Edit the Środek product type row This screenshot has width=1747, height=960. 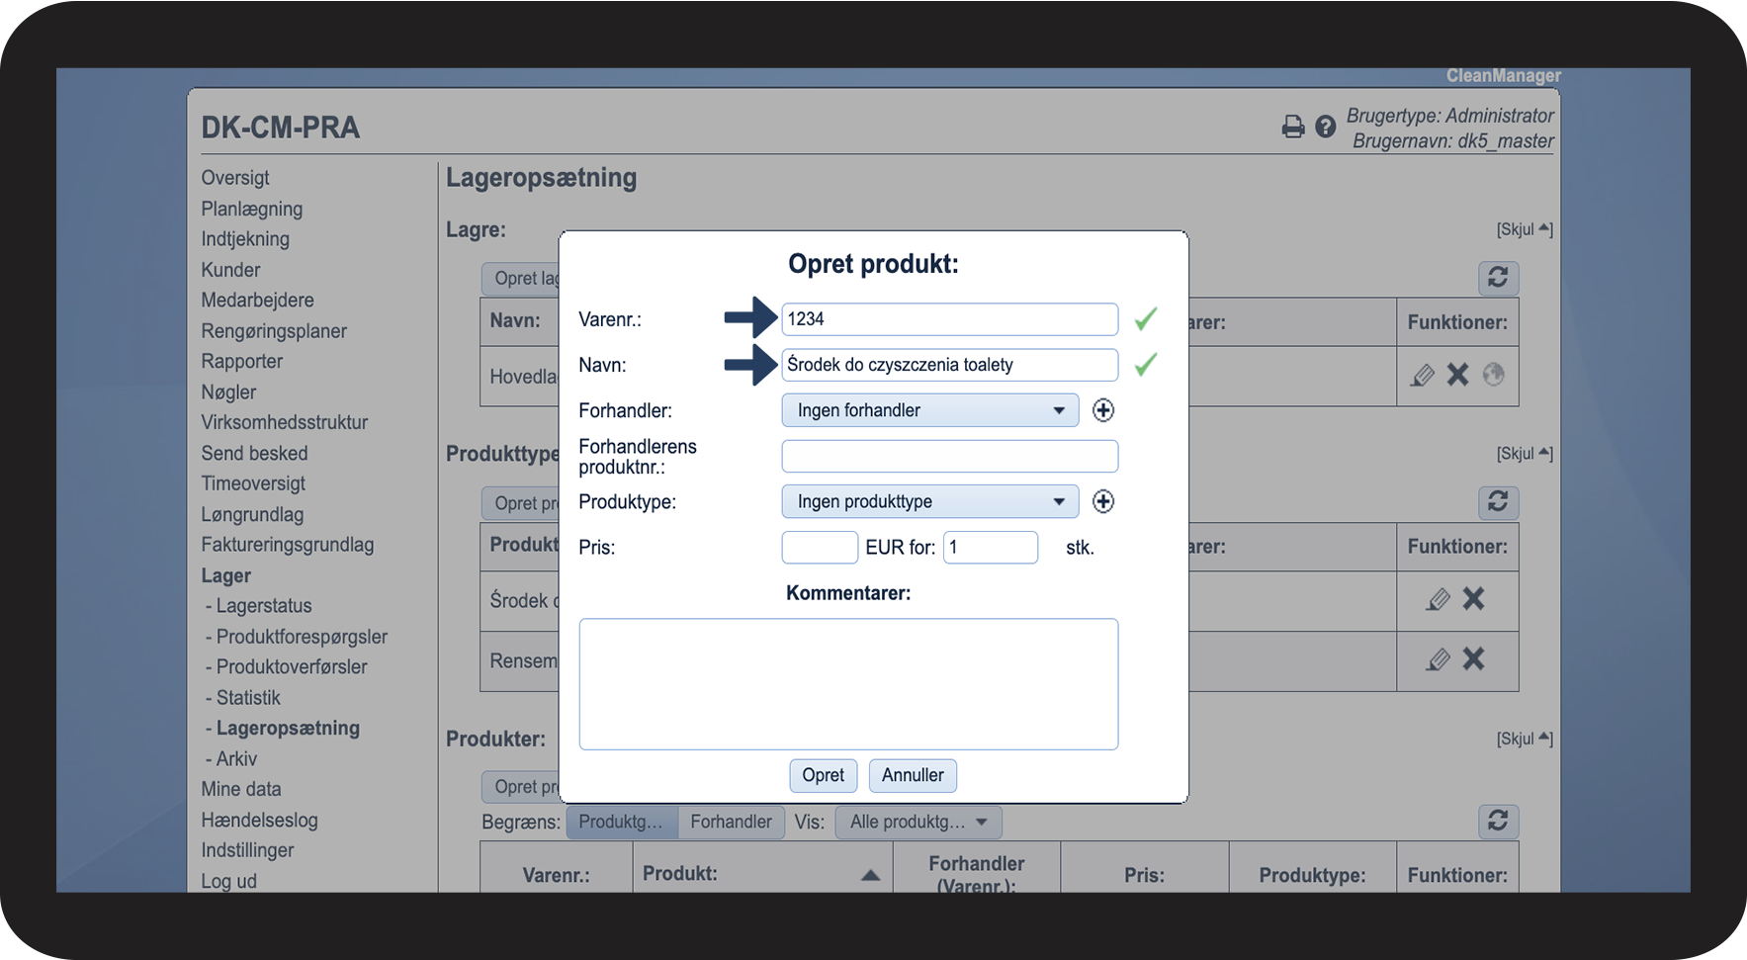1439,599
